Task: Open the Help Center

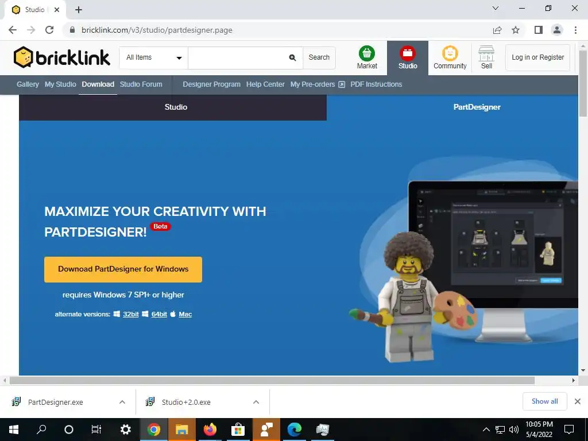Action: pos(265,84)
